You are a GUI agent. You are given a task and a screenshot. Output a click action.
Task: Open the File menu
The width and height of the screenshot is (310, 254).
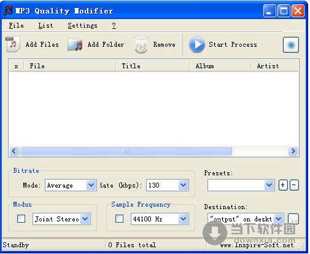[16, 26]
